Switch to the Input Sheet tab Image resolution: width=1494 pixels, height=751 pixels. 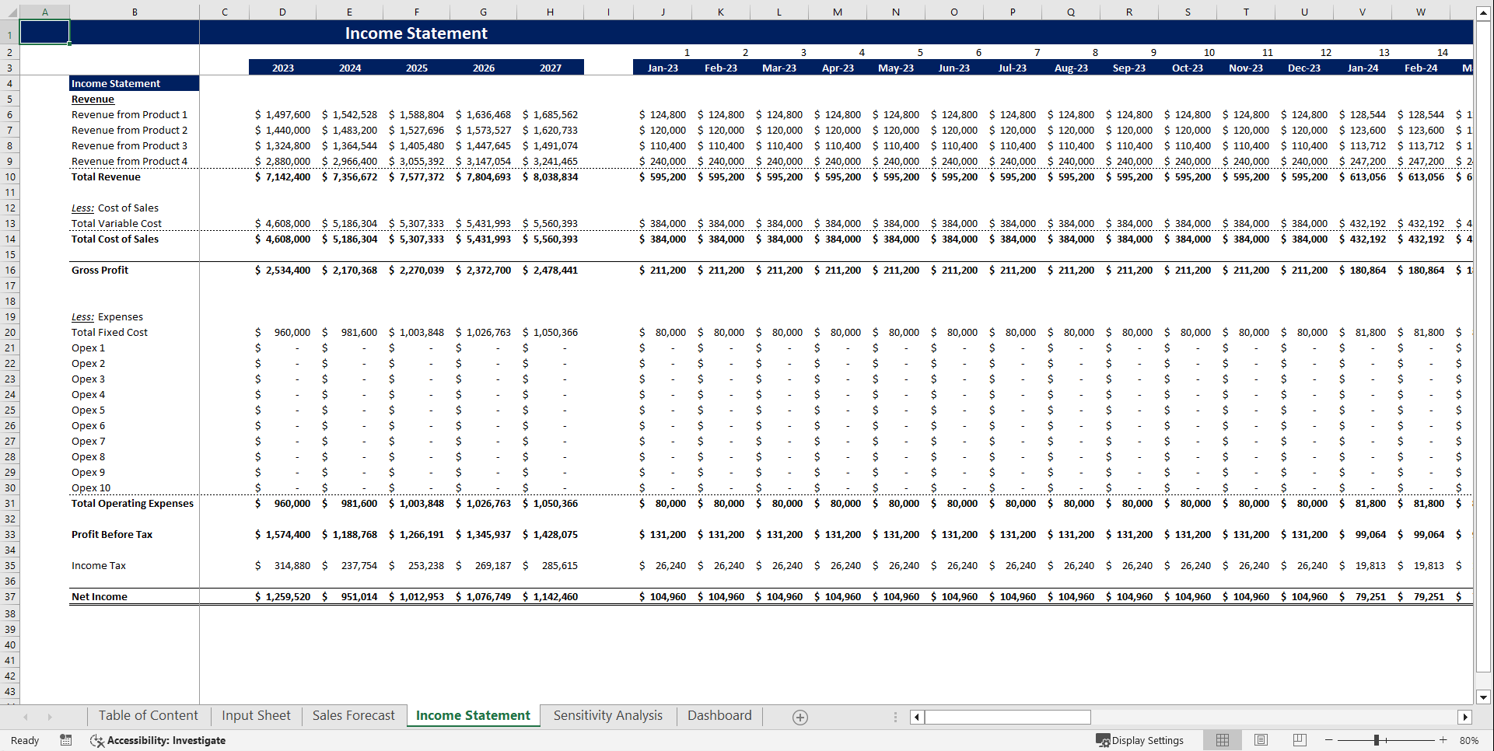pos(256,715)
